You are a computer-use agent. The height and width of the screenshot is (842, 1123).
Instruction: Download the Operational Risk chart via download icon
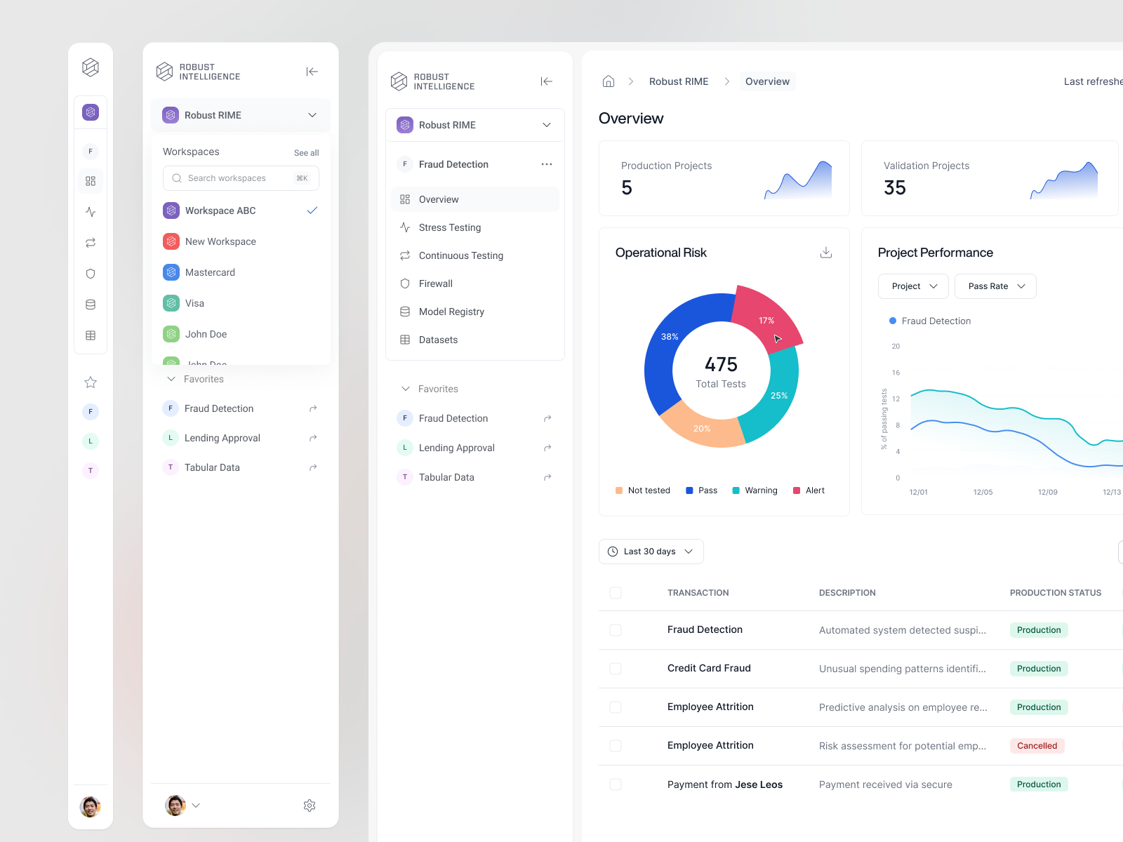point(826,252)
